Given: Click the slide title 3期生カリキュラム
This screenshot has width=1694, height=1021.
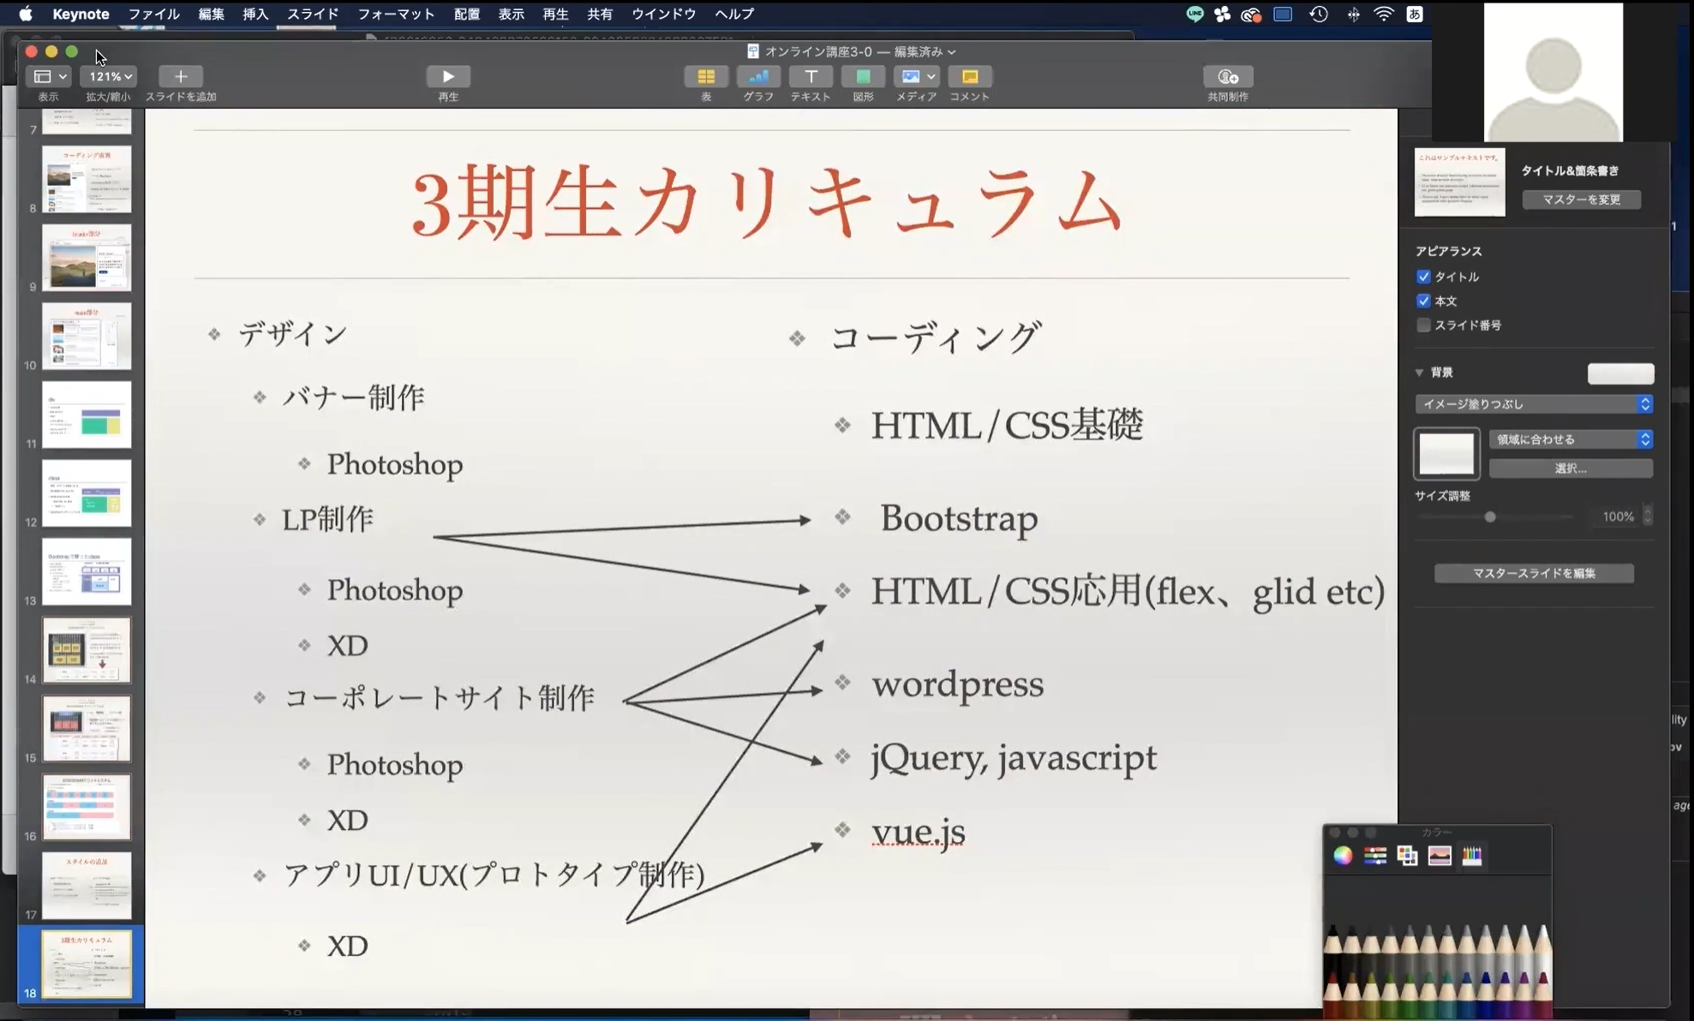Looking at the screenshot, I should coord(767,204).
